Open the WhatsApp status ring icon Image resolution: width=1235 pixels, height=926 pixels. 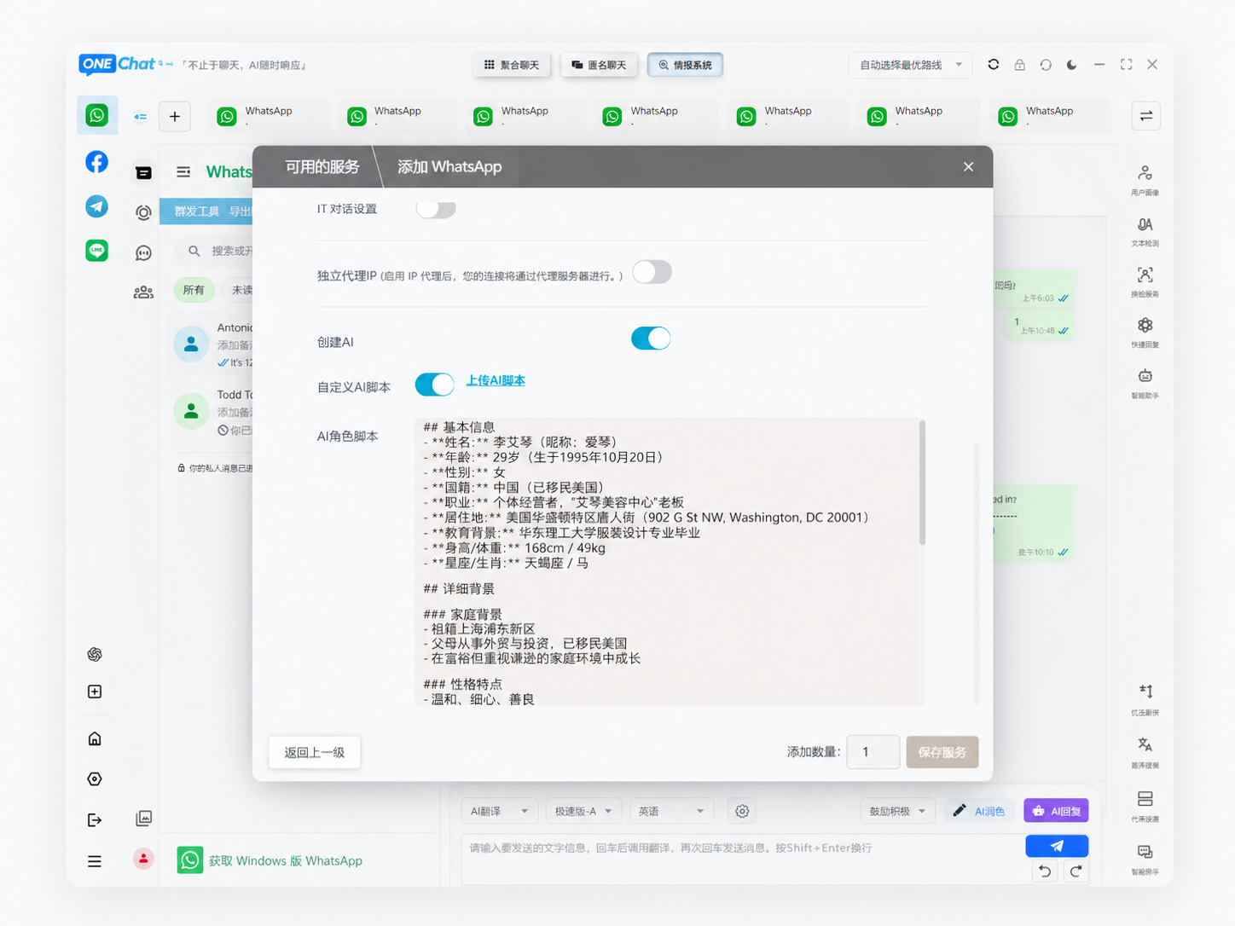tap(143, 212)
